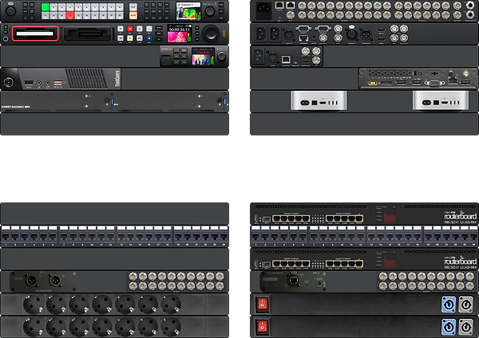Click the CUT button on the switcher
The width and height of the screenshot is (479, 338).
[x=133, y=7]
